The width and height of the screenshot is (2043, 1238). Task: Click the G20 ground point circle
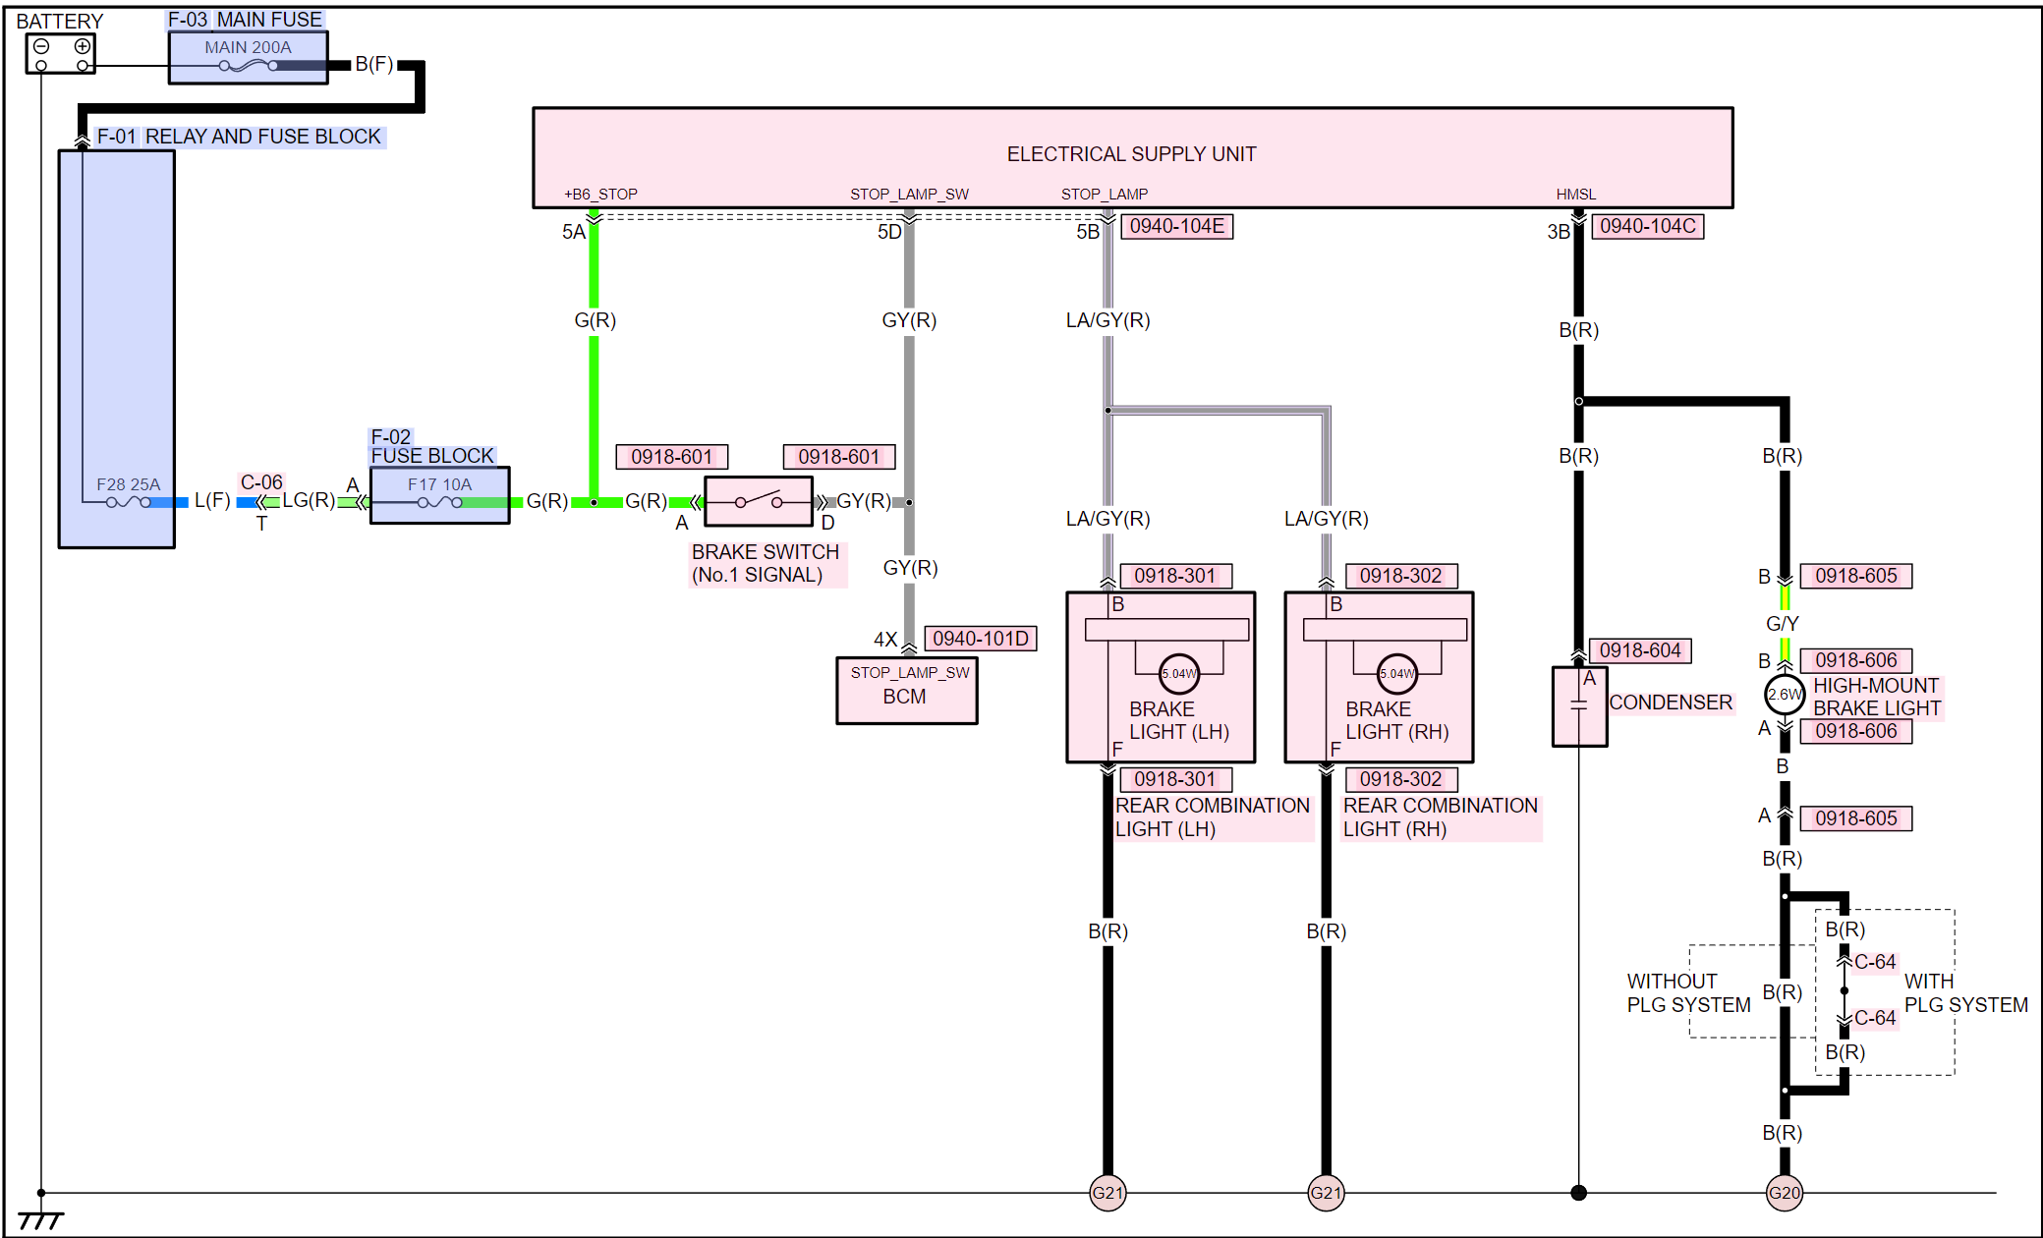pyautogui.click(x=1784, y=1193)
